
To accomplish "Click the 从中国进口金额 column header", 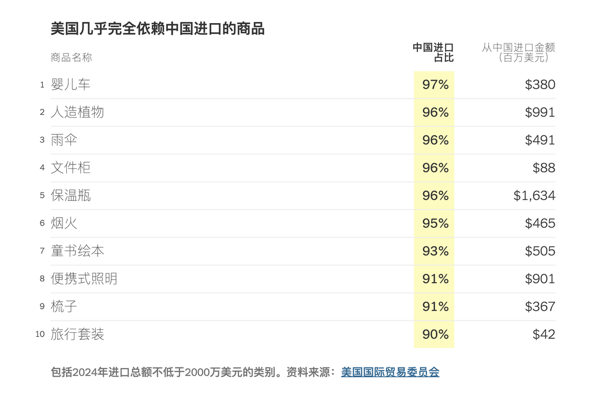I will pos(518,52).
